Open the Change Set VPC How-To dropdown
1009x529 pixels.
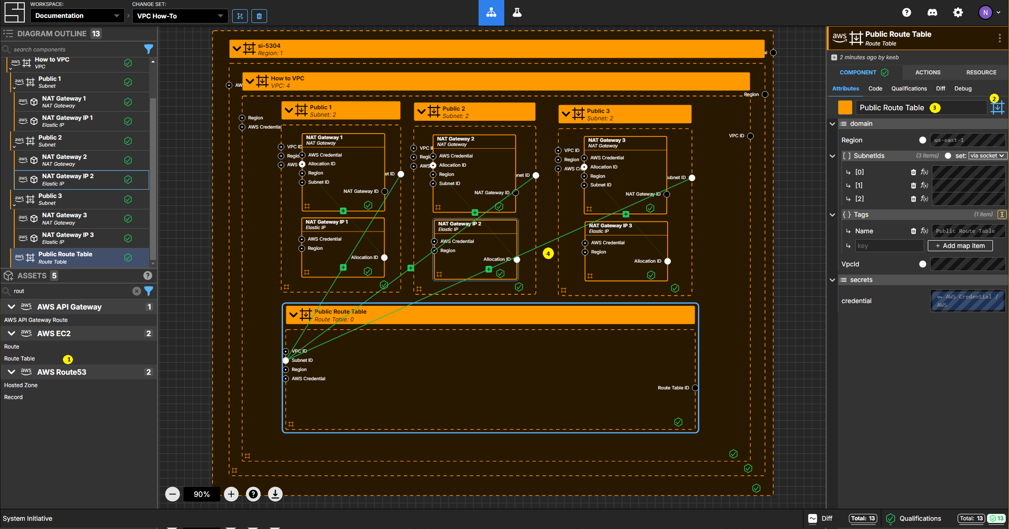[x=180, y=16]
